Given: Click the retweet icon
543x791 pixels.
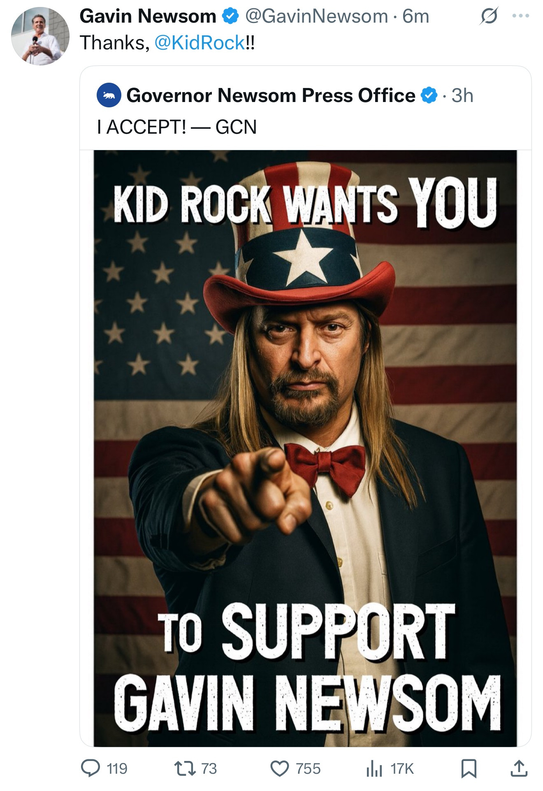Looking at the screenshot, I should point(185,768).
